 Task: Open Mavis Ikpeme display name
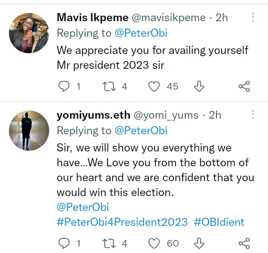click(93, 17)
